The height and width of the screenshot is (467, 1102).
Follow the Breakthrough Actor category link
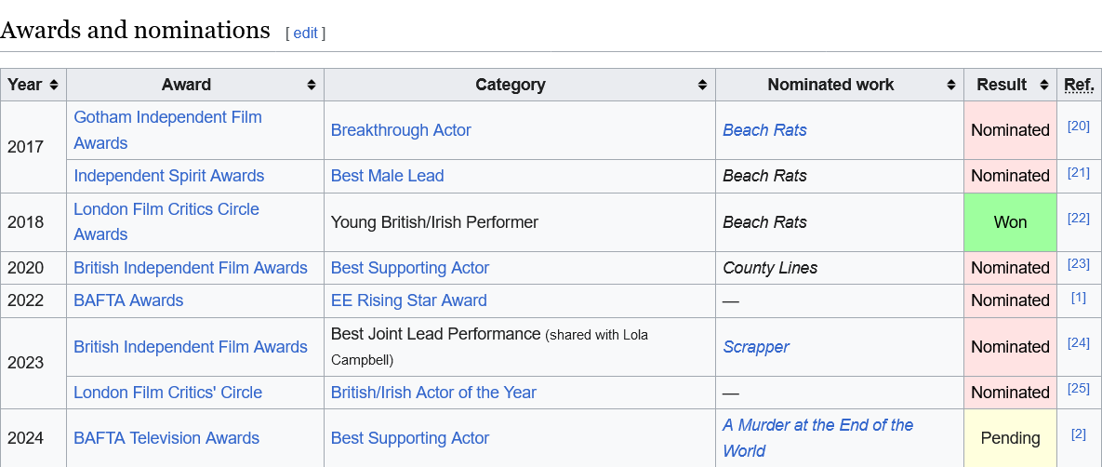[x=401, y=130]
